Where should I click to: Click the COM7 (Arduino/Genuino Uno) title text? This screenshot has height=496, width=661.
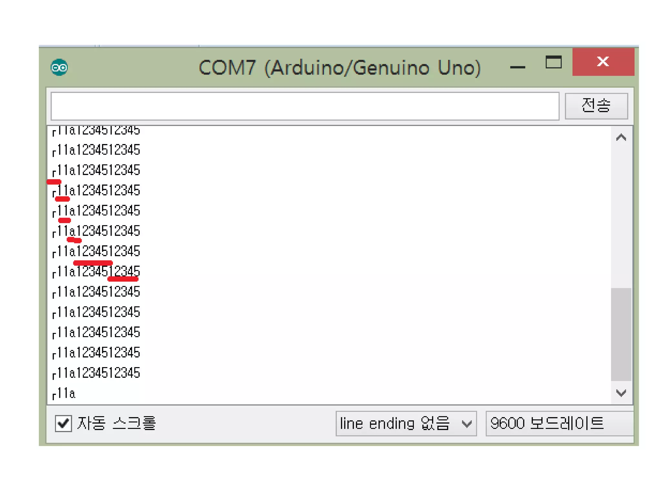coord(340,67)
